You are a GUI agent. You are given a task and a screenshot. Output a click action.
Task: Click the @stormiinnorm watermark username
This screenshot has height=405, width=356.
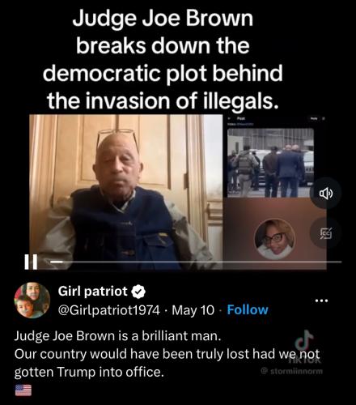pyautogui.click(x=292, y=371)
